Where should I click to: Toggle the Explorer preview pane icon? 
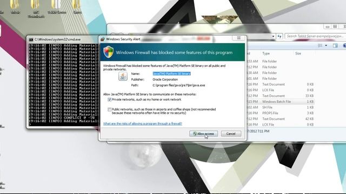(335, 45)
